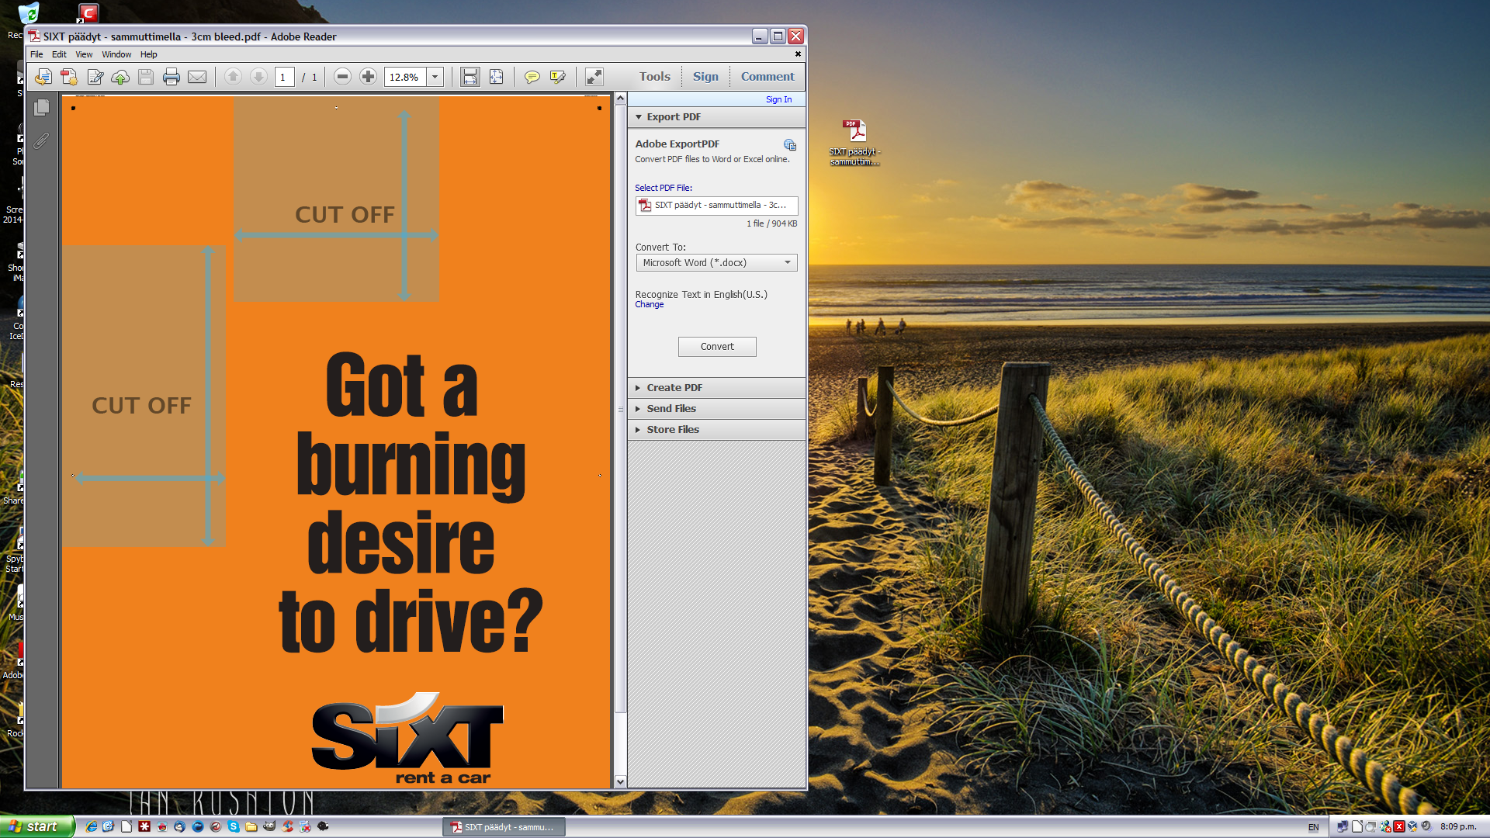Click the SIXT päädyt taskbar button
1490x838 pixels.
pyautogui.click(x=504, y=827)
